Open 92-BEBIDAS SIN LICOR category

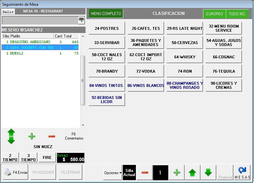point(107,100)
